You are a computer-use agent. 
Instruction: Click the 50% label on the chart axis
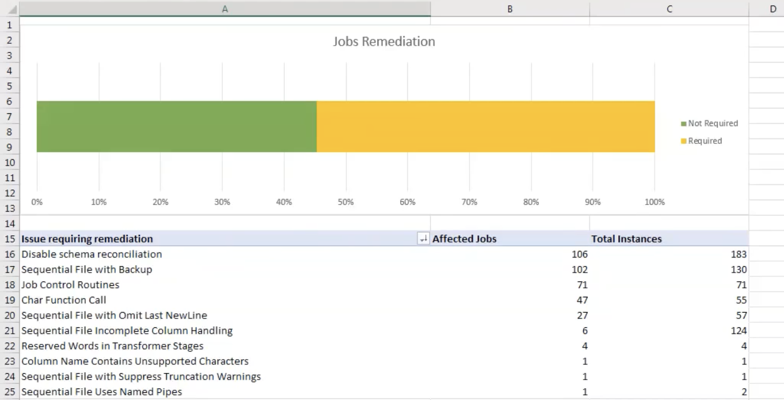click(x=346, y=202)
